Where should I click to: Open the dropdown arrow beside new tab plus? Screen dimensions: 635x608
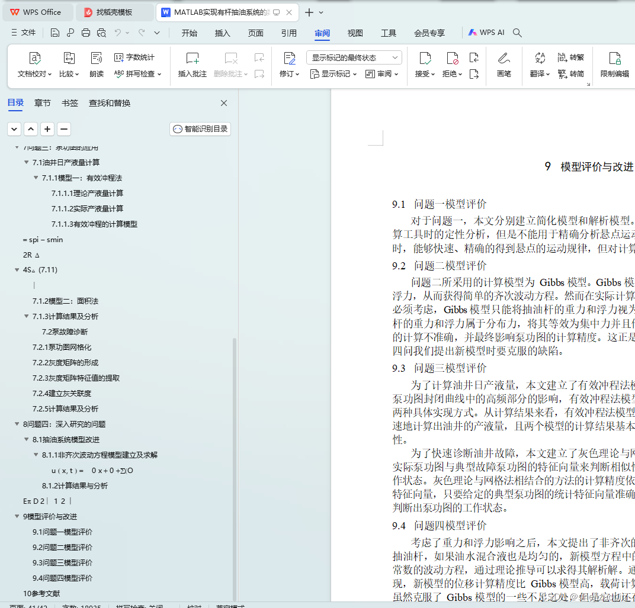pyautogui.click(x=321, y=12)
